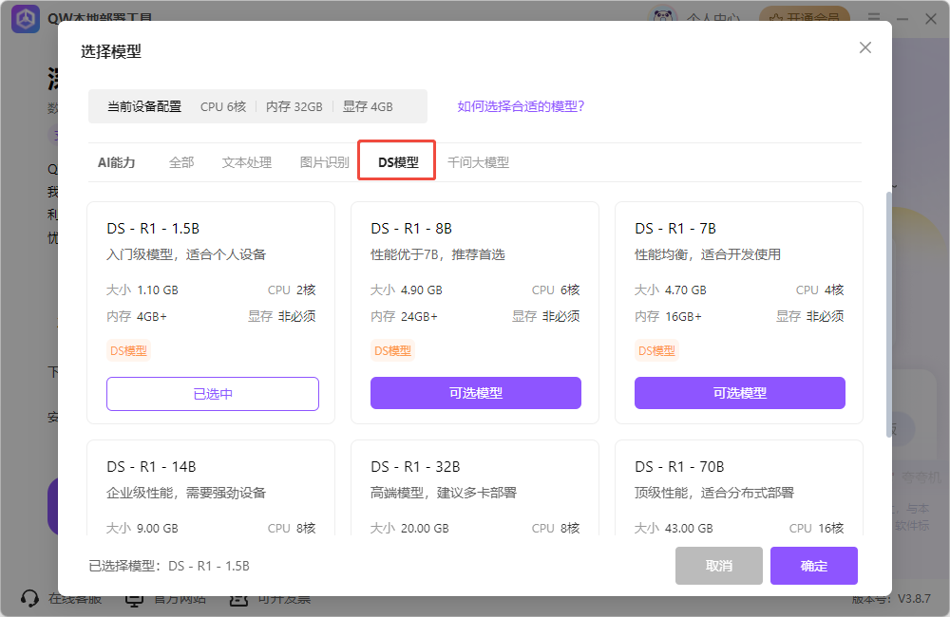Click the 顶级性能，适合分布式部署 description
The image size is (950, 617).
(714, 493)
